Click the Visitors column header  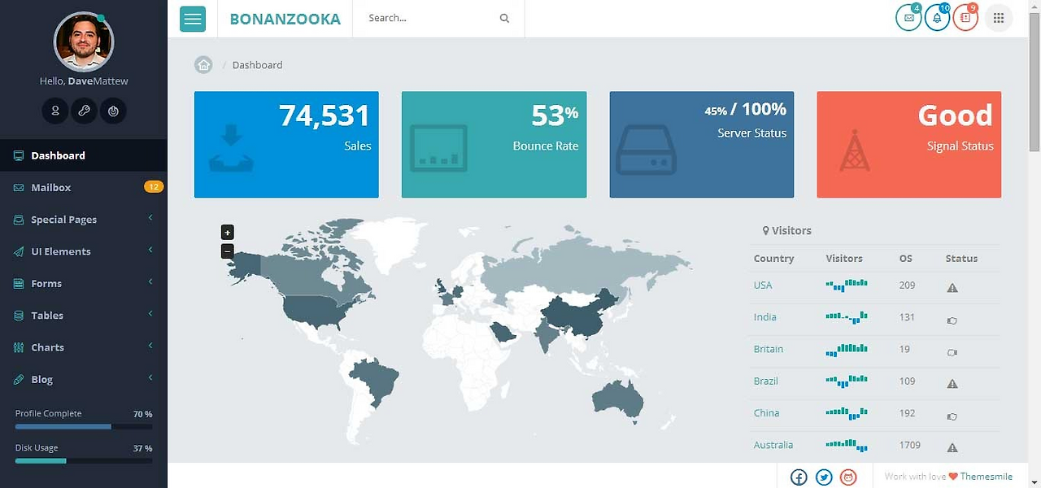click(844, 259)
